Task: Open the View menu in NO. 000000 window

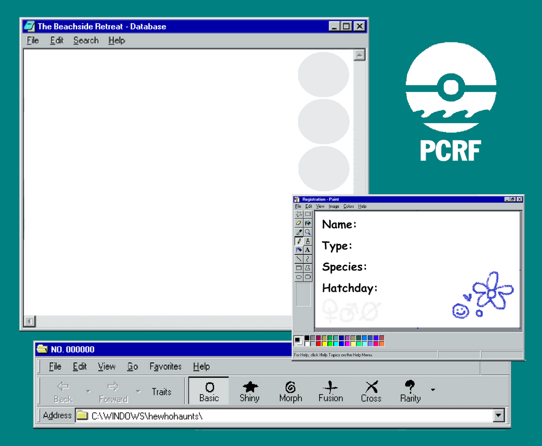Action: pos(106,366)
